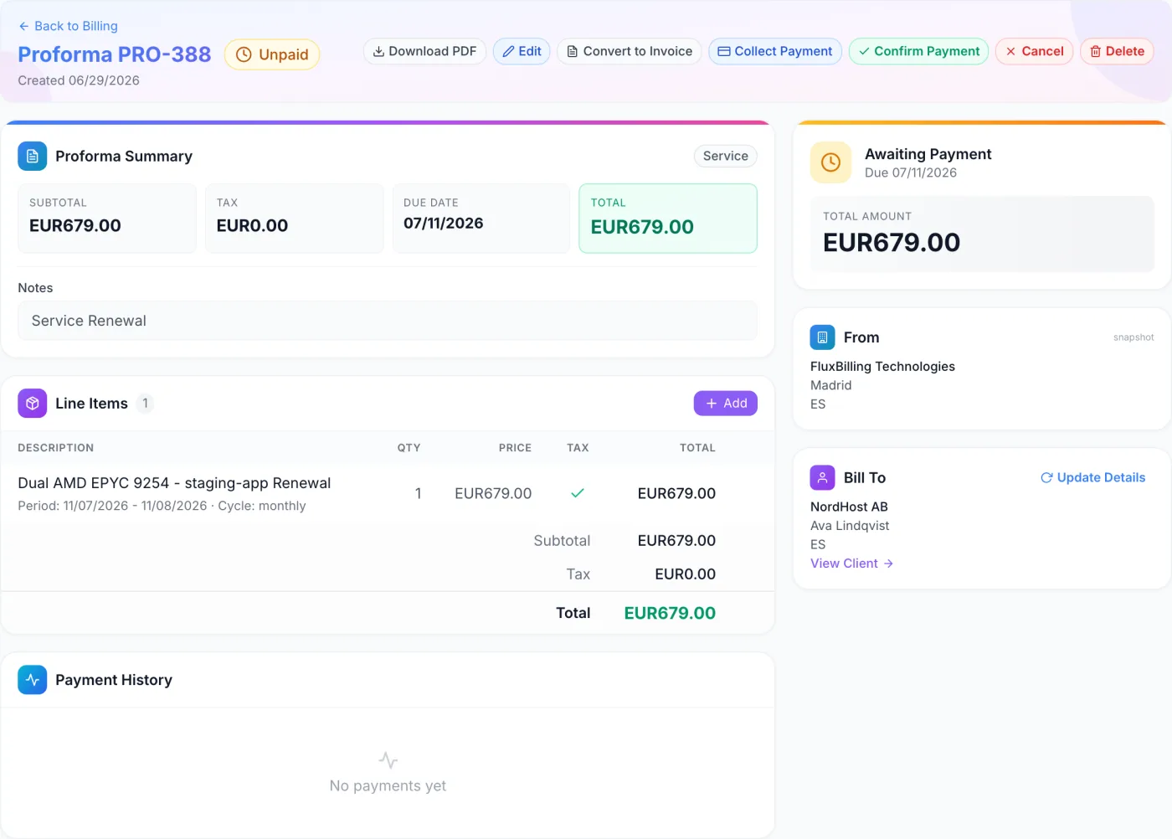Click the Service Renewal notes field

[388, 321]
